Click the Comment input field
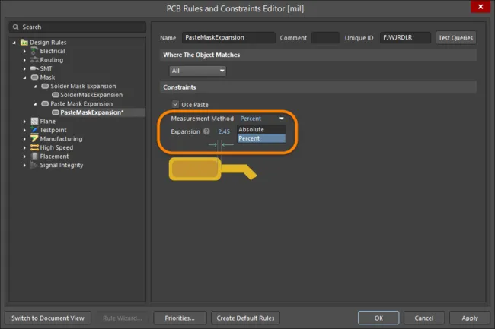This screenshot has width=495, height=329. (326, 37)
